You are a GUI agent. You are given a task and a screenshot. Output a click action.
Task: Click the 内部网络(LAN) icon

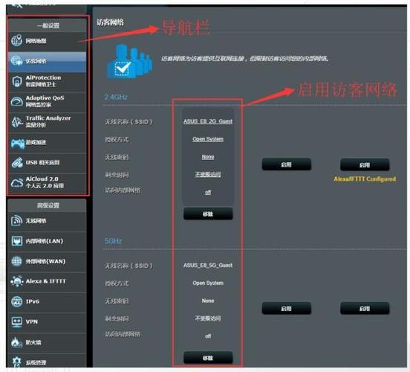[x=17, y=241]
